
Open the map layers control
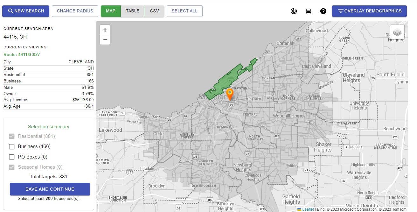click(397, 32)
